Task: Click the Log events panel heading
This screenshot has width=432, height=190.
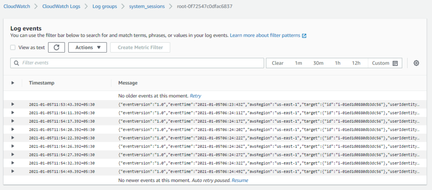Action: [x=26, y=28]
